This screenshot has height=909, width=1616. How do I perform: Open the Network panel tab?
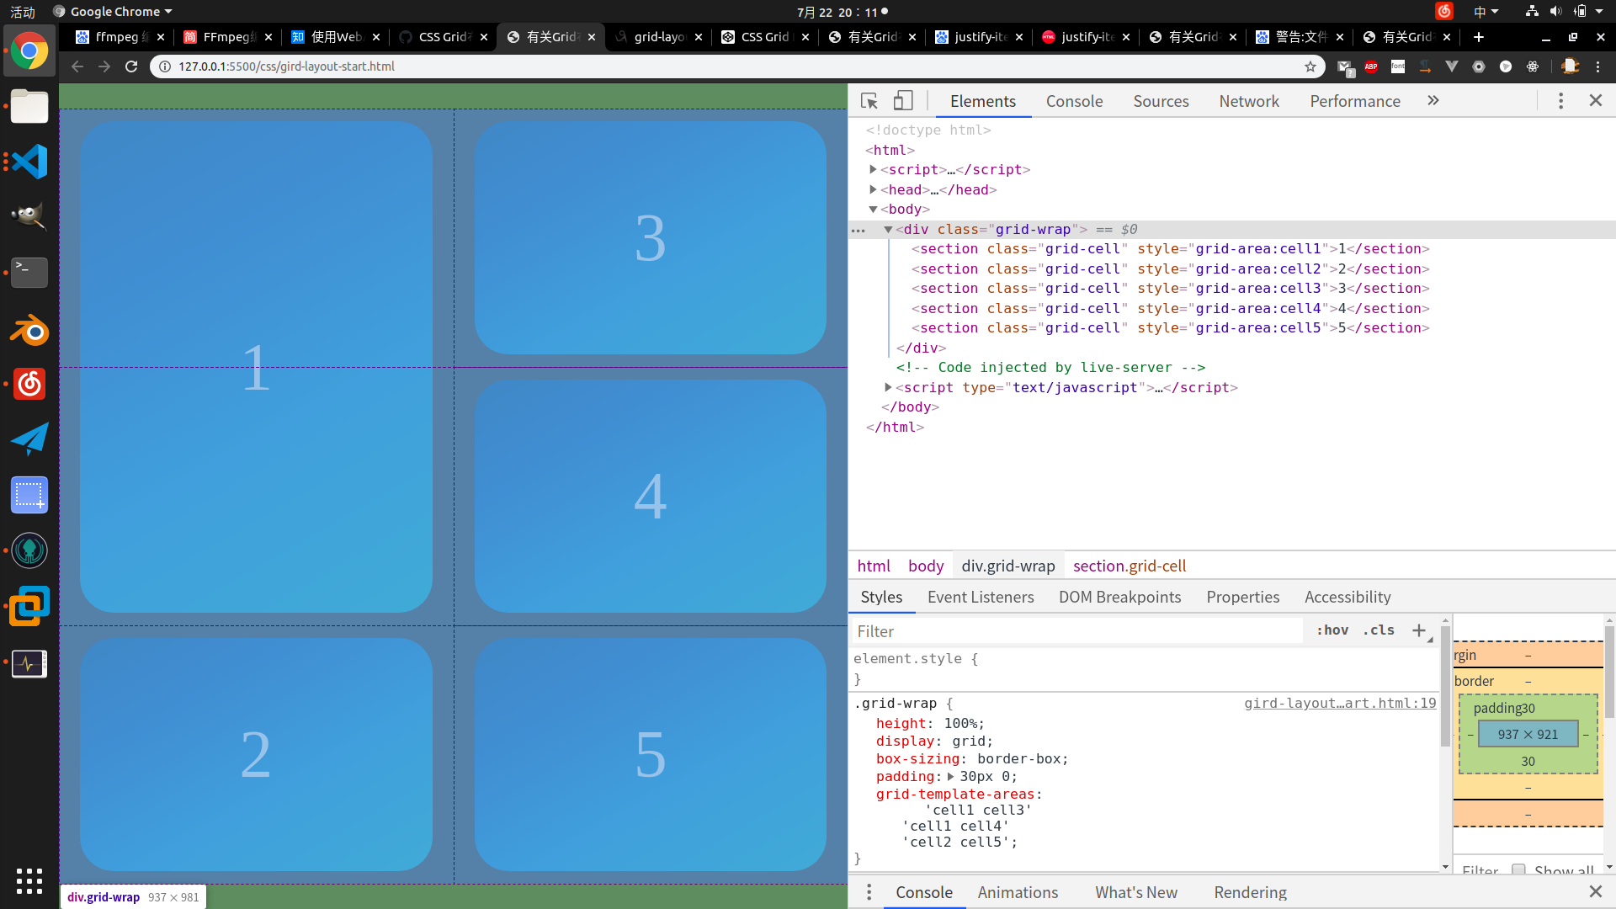click(1249, 101)
